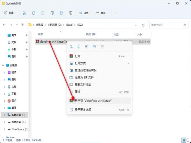Click the Rename icon in the toolbar
The width and height of the screenshot is (191, 143).
pyautogui.click(x=52, y=13)
